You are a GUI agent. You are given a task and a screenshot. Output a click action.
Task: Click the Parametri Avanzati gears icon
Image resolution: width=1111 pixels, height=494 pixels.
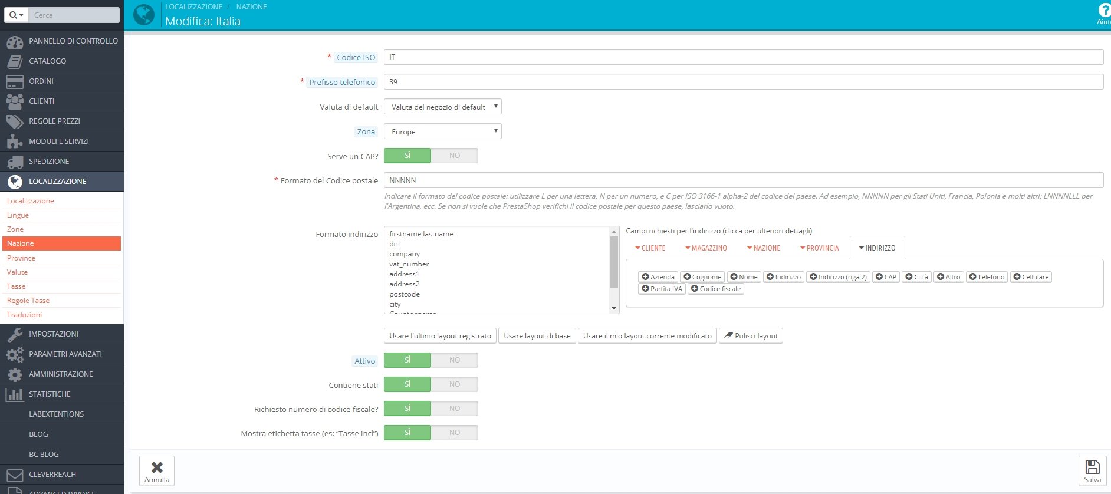click(x=15, y=354)
